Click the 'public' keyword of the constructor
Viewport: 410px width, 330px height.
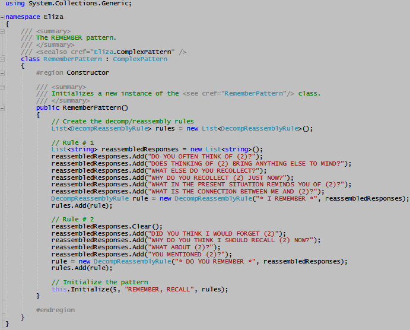[48, 108]
